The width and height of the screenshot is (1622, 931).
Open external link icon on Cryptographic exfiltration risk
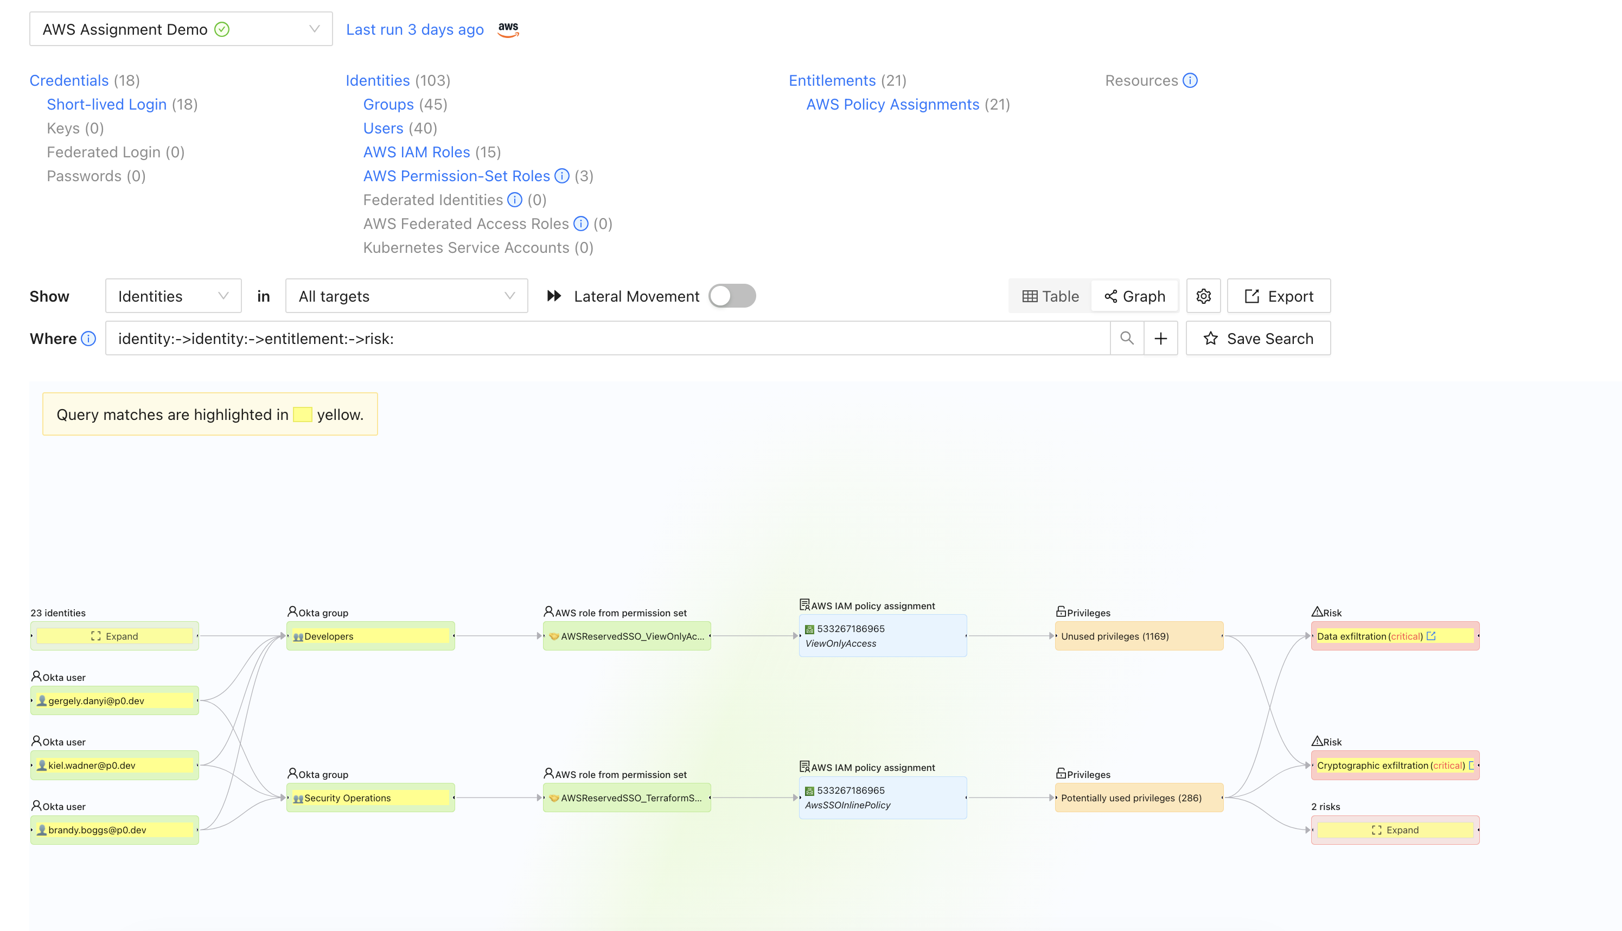[1471, 765]
